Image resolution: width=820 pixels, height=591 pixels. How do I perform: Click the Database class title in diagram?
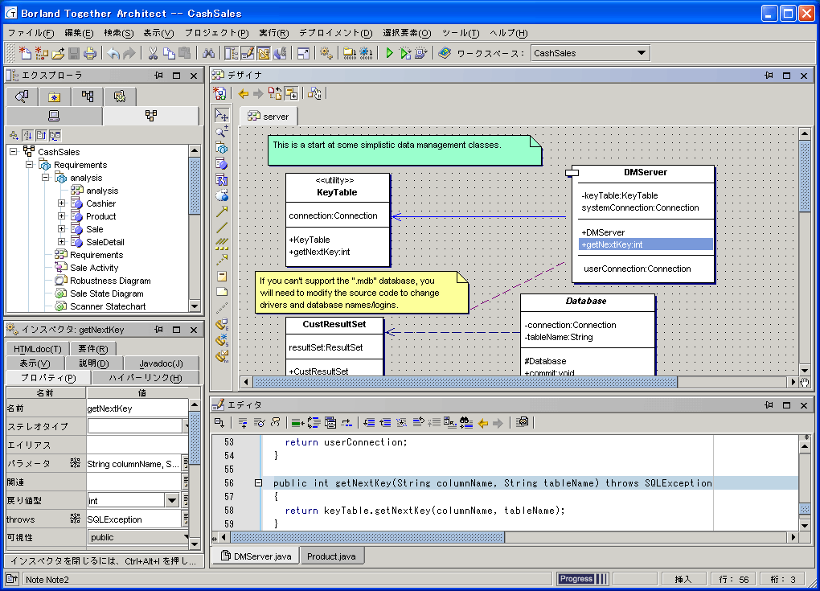coord(586,302)
